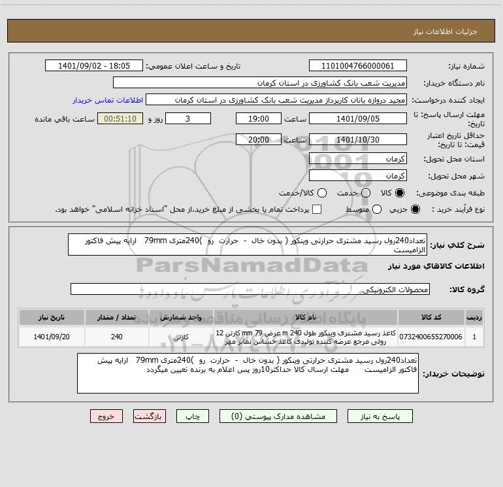Select the کالا radio button
503x487 pixels.
coord(400,193)
